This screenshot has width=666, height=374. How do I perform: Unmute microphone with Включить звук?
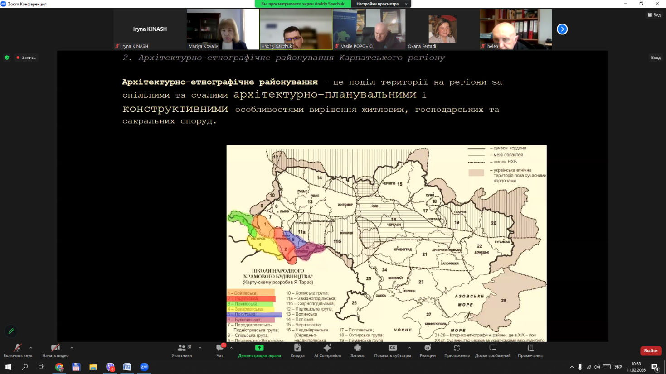click(18, 348)
